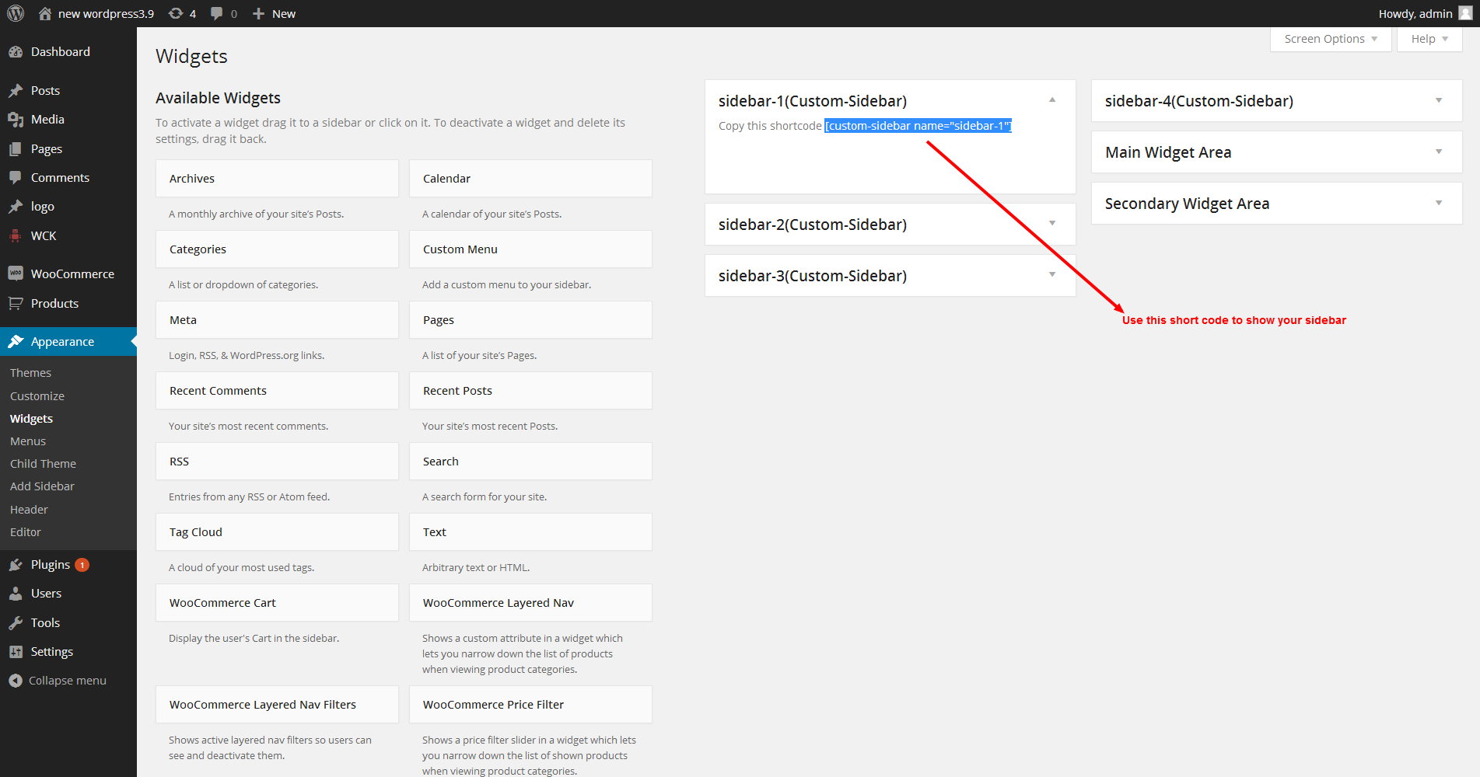Click the Recent Comments widget
This screenshot has width=1480, height=777.
click(x=277, y=391)
